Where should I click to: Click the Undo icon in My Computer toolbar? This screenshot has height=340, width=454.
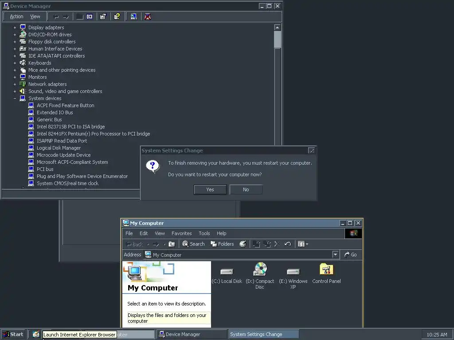point(287,244)
